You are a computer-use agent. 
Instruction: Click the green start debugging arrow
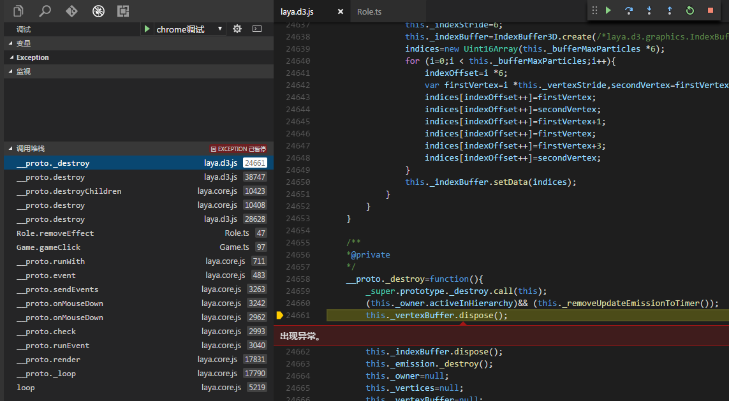(x=147, y=29)
